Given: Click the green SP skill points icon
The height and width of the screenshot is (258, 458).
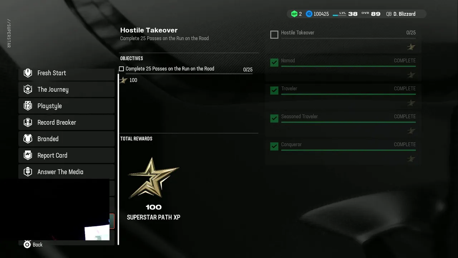Looking at the screenshot, I should [294, 14].
